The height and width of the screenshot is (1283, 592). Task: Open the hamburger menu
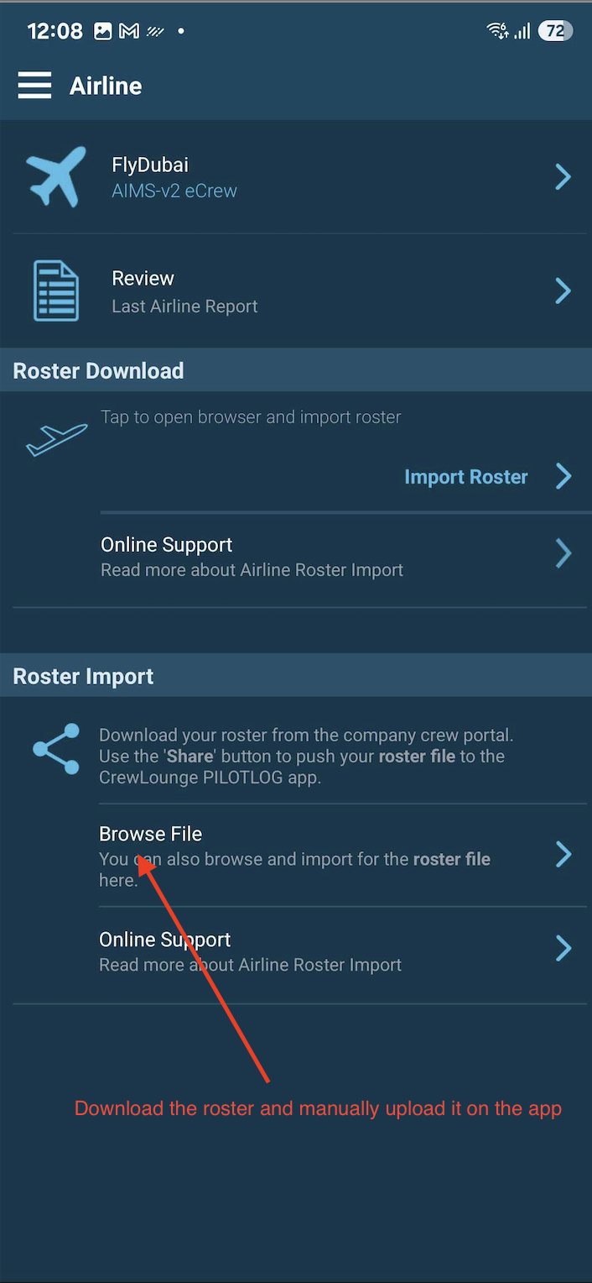click(34, 86)
